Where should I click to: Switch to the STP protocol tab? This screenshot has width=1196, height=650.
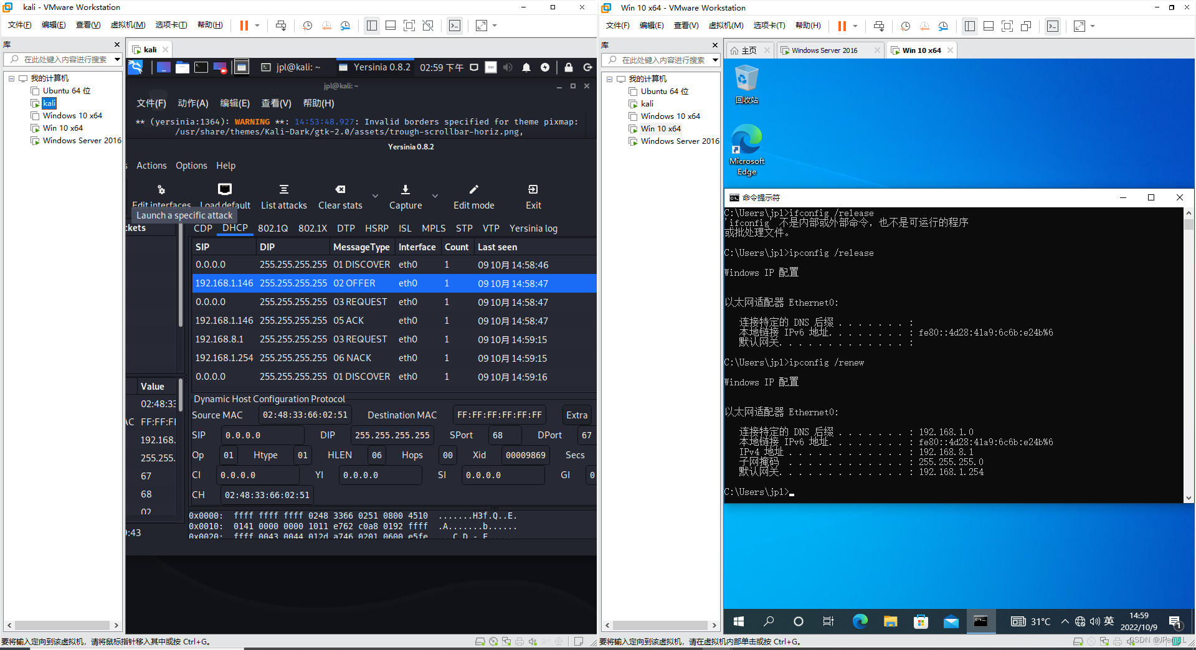464,228
